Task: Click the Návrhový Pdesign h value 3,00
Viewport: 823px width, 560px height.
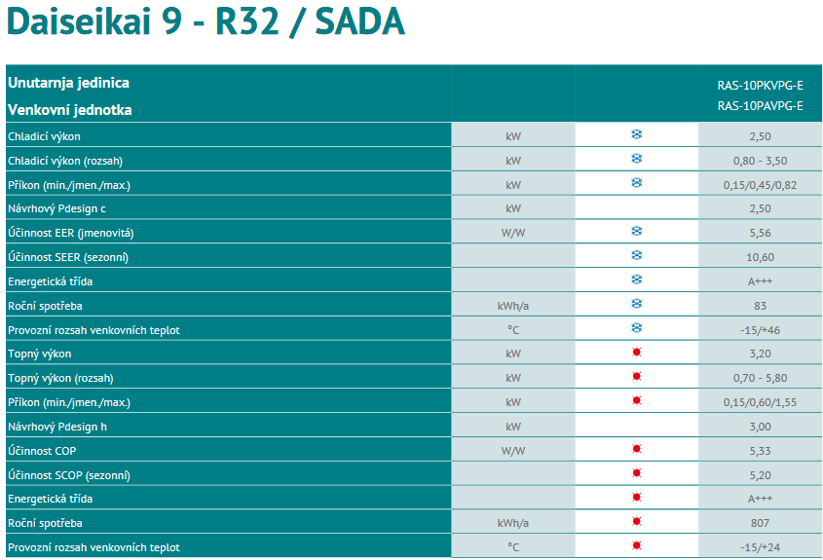Action: click(760, 427)
